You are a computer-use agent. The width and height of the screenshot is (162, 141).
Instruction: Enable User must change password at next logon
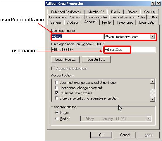click(x=57, y=83)
